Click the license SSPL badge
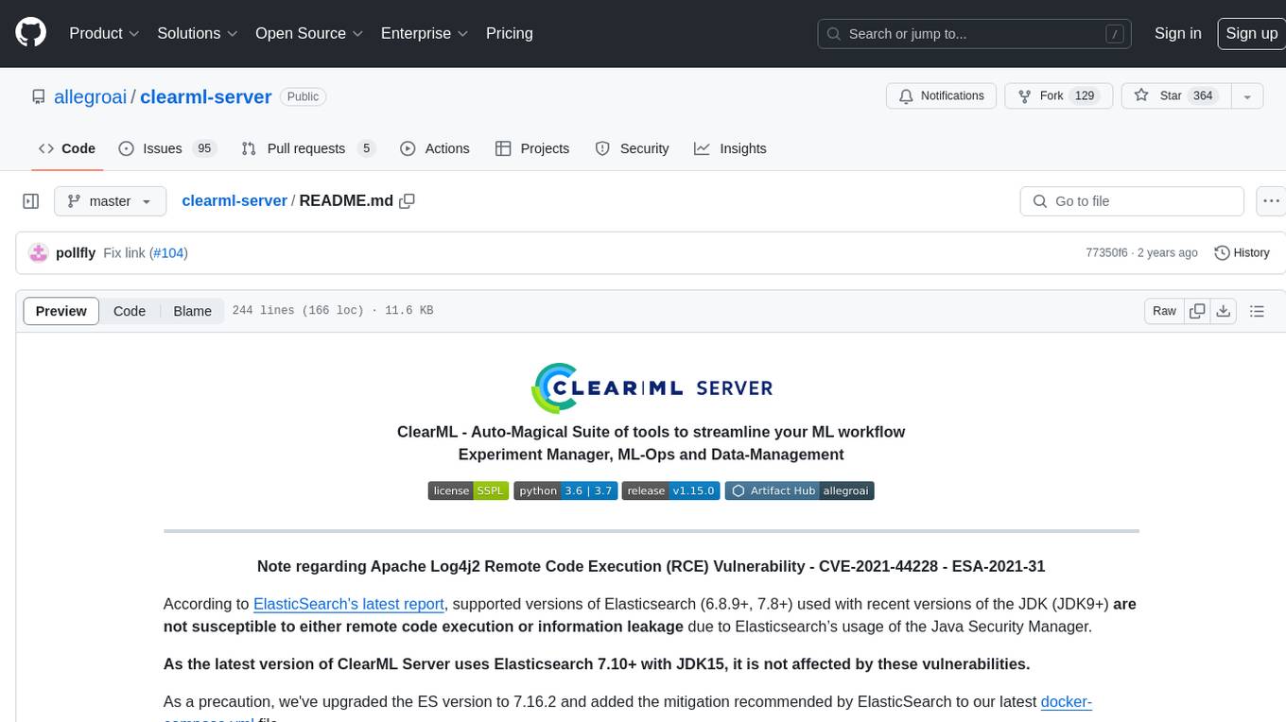 (x=469, y=490)
